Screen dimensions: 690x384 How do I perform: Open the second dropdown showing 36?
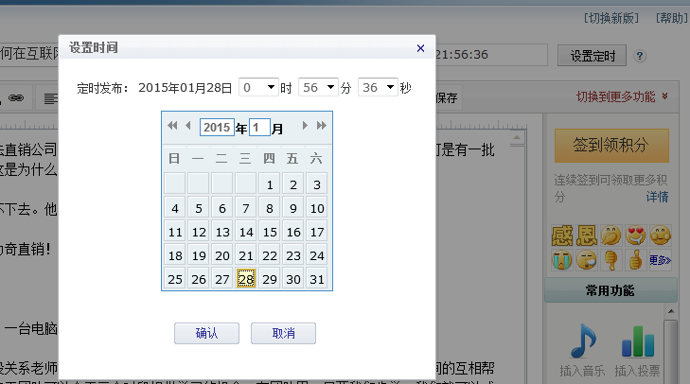[x=378, y=87]
